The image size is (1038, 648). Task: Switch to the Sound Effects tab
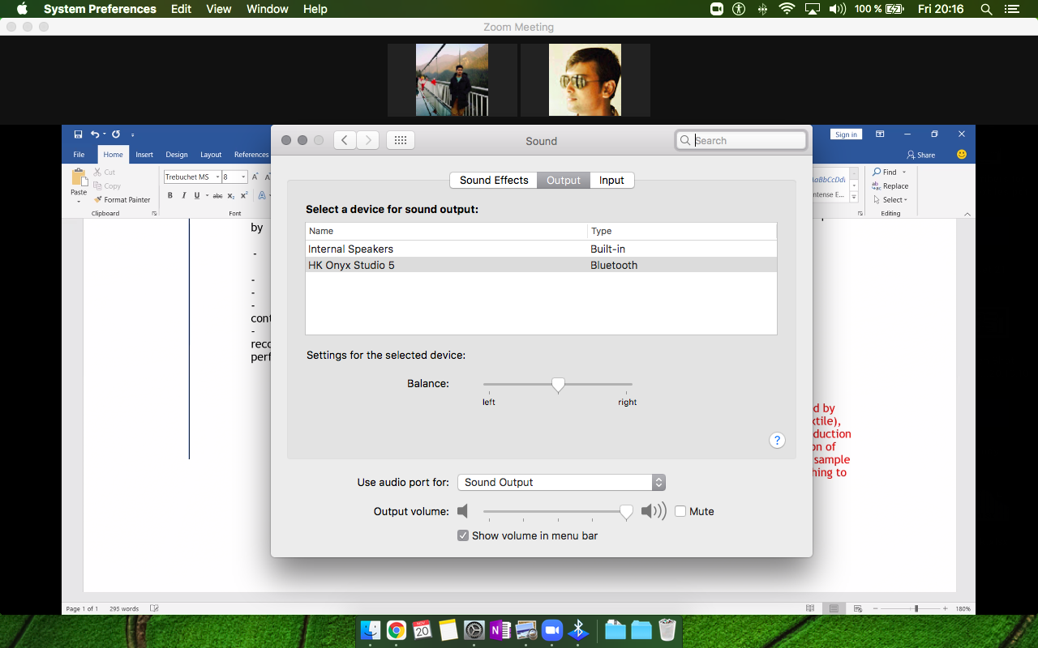click(493, 180)
